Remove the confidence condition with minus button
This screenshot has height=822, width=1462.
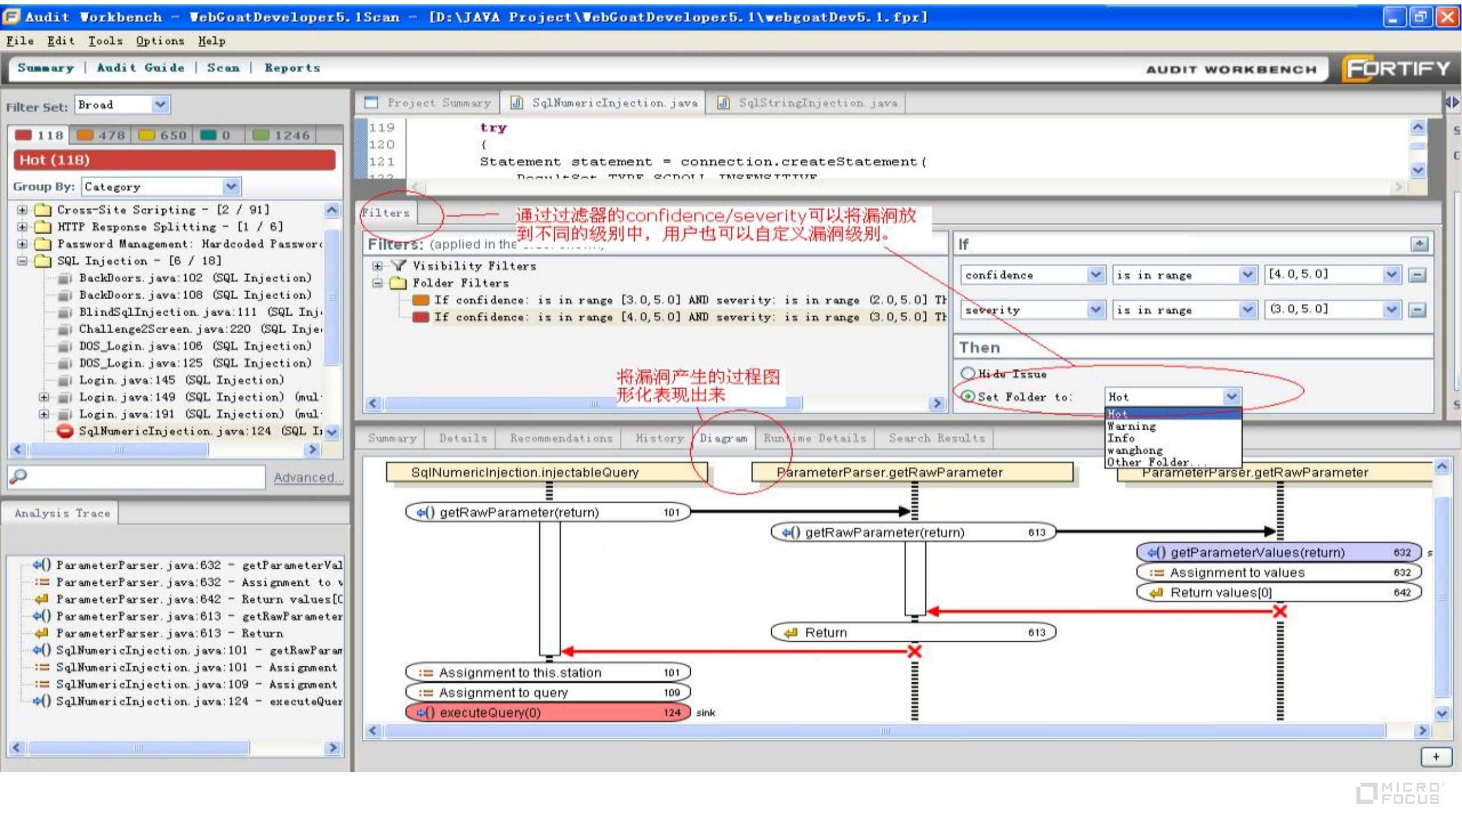1417,275
